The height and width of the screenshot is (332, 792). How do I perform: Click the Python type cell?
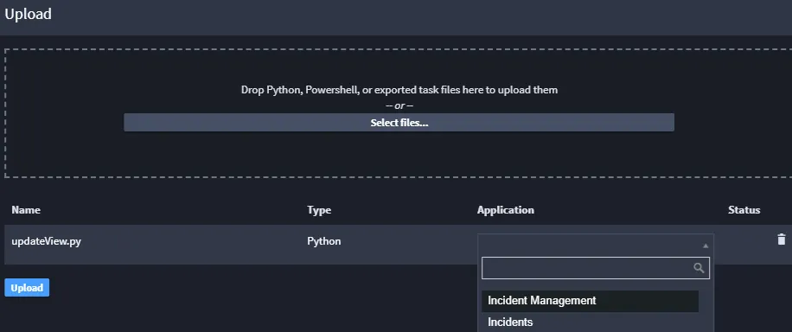323,241
